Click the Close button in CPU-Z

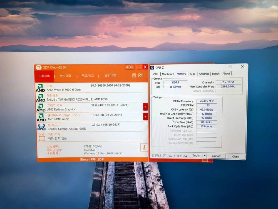(x=235, y=156)
